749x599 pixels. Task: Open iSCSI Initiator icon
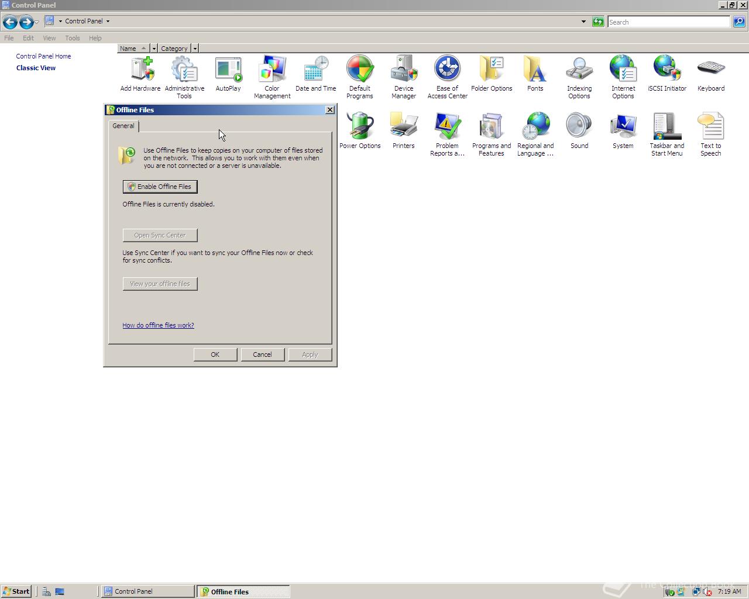tap(667, 74)
